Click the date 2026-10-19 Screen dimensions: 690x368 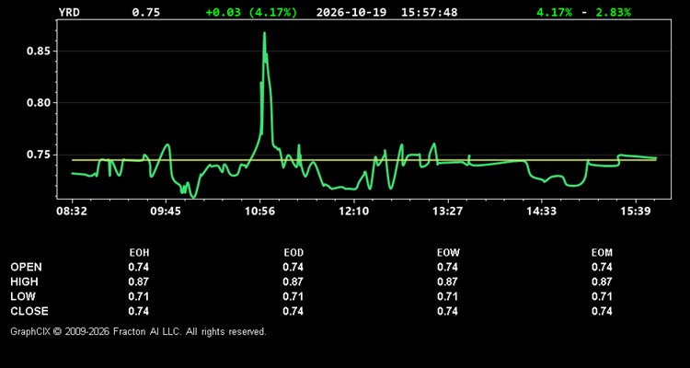pyautogui.click(x=351, y=12)
